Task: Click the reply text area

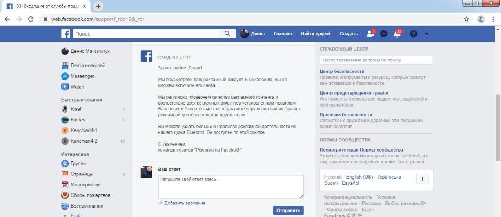Action: pos(231,187)
